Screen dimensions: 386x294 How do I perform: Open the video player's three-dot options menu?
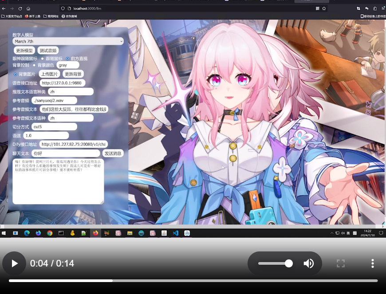click(x=372, y=263)
